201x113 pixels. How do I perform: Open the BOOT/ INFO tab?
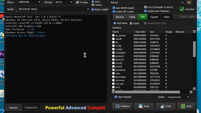pyautogui.click(x=187, y=17)
